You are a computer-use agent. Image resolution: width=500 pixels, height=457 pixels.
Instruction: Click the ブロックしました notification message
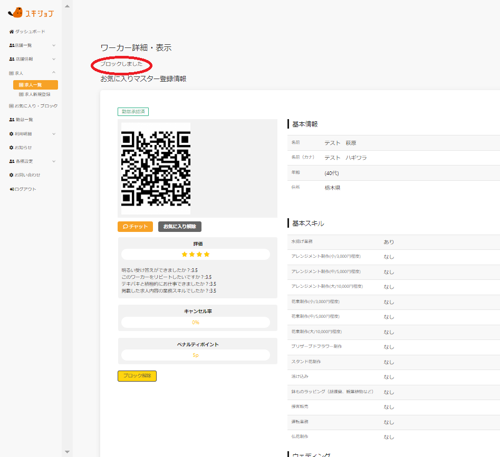click(x=121, y=64)
